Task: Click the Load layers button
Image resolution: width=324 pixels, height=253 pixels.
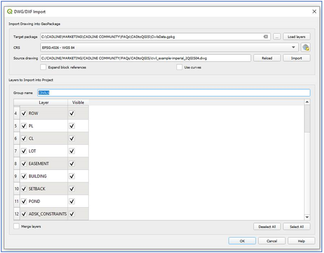Action: click(x=296, y=37)
